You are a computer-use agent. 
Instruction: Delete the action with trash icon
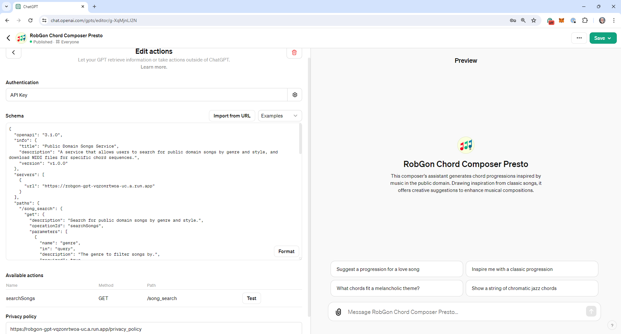tap(294, 52)
